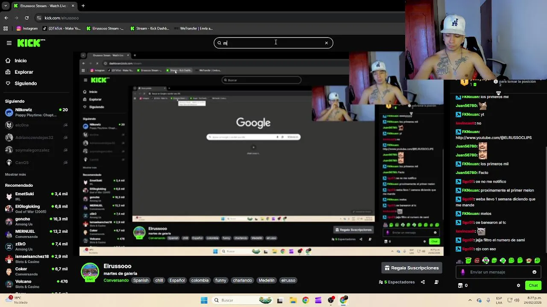Image resolution: width=547 pixels, height=307 pixels.
Task: Go back in browser
Action: coord(6,18)
